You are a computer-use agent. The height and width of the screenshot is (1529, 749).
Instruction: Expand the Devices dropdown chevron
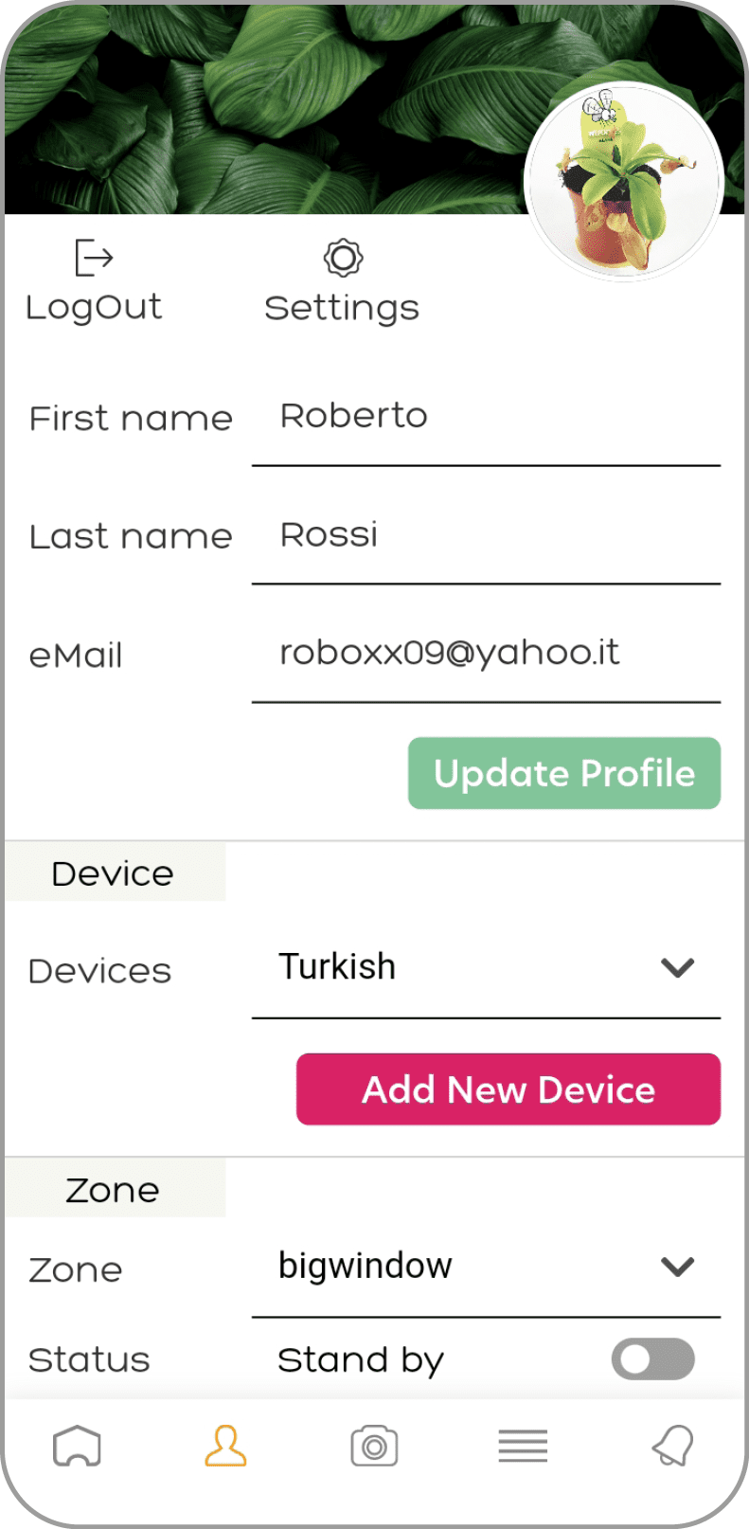click(x=678, y=968)
